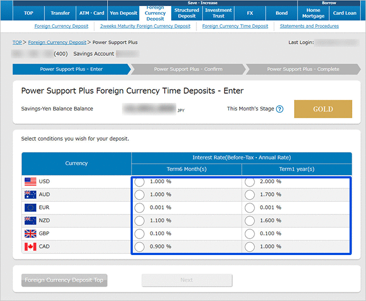Go to the Home Mortgage tab
Image resolution: width=366 pixels, height=301 pixels.
(313, 13)
